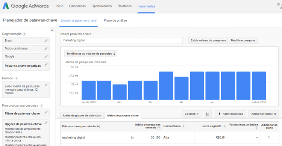Screen dimensions: 282x146
Task: Edit Filtros de palavras-chave pencil icon
Action: [46, 112]
